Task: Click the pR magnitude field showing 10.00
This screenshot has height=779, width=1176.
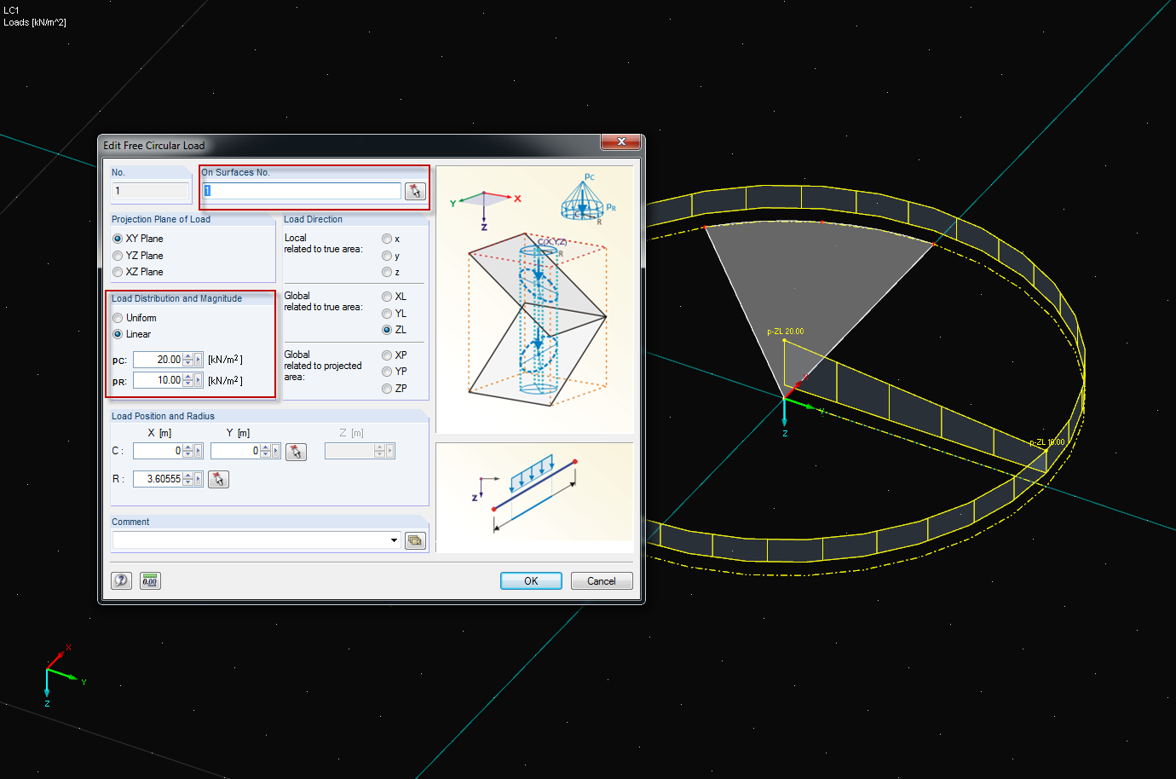Action: point(159,381)
